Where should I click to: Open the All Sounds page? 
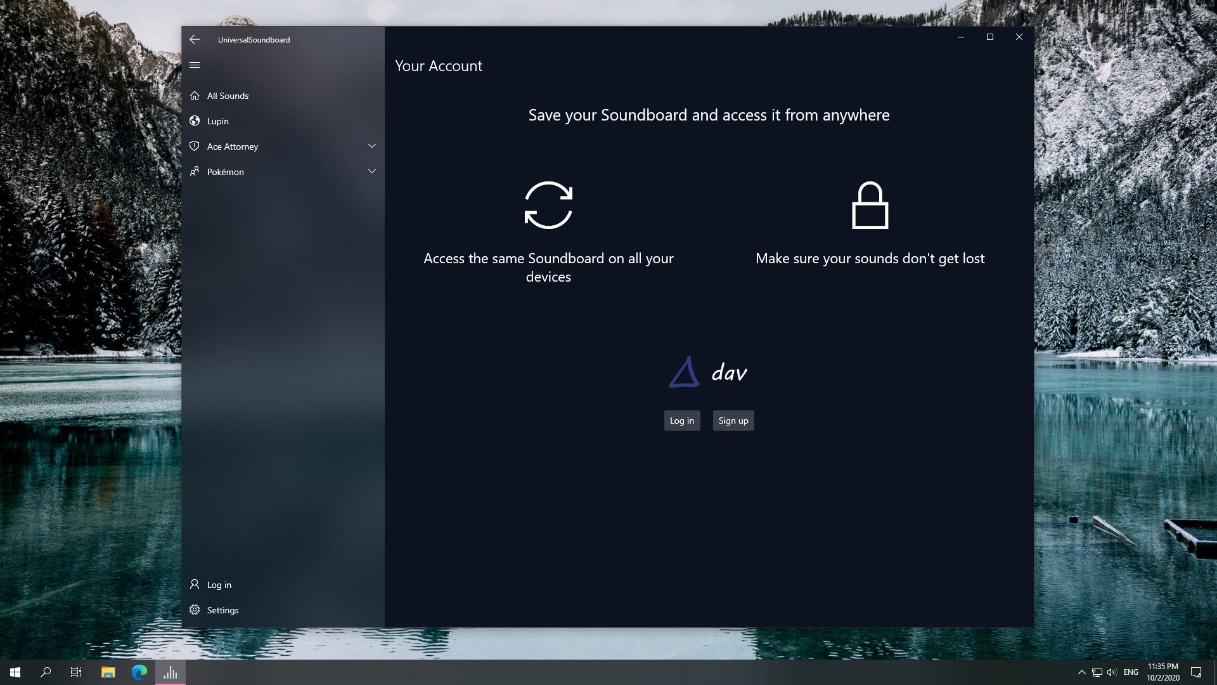[228, 96]
